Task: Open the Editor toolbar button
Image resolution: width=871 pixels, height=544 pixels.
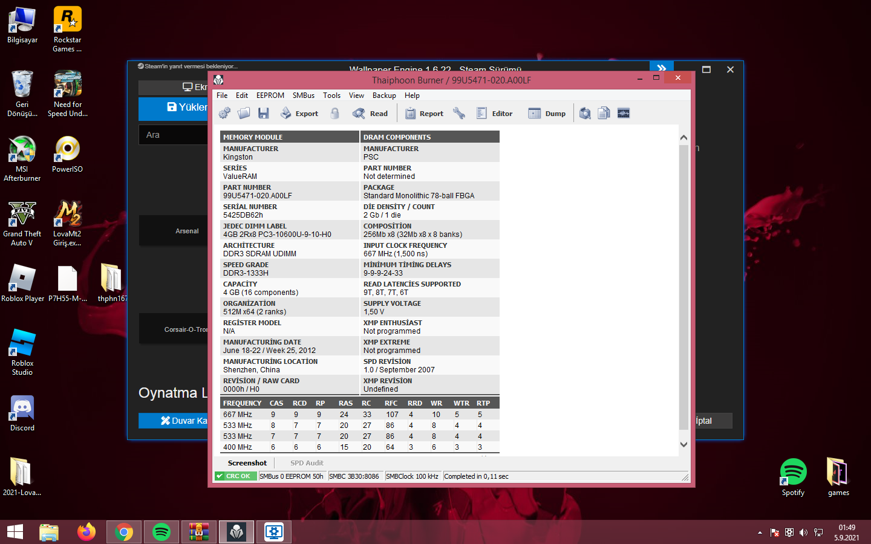Action: coord(495,113)
